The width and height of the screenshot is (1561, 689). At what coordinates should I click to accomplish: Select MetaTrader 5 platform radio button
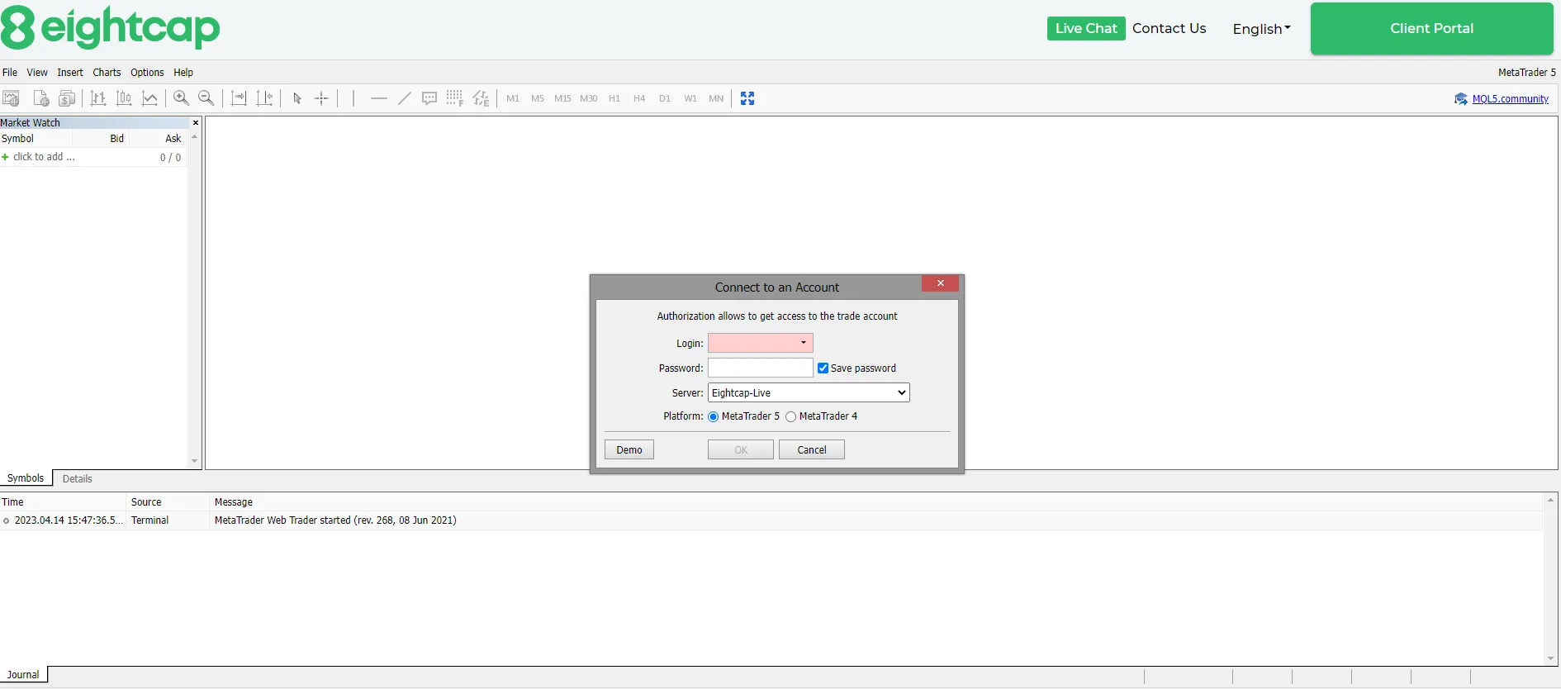pos(714,417)
